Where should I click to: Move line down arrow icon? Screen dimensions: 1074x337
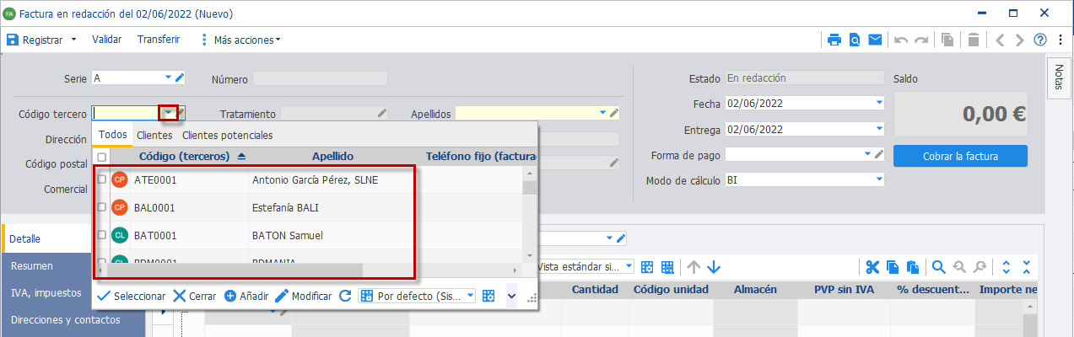pyautogui.click(x=714, y=267)
